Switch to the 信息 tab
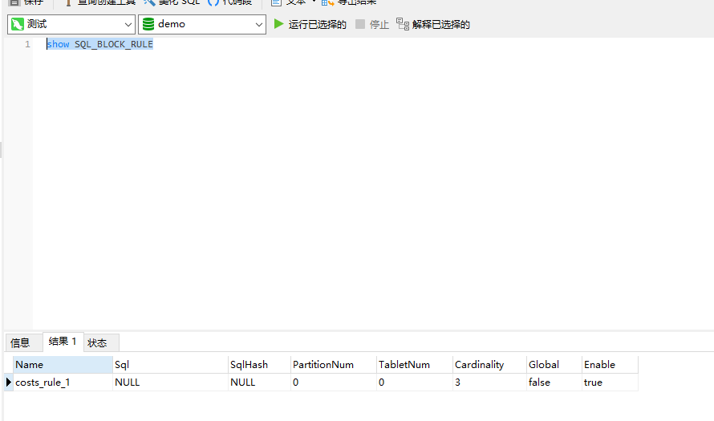Viewport: 714px width, 421px height. [x=20, y=342]
